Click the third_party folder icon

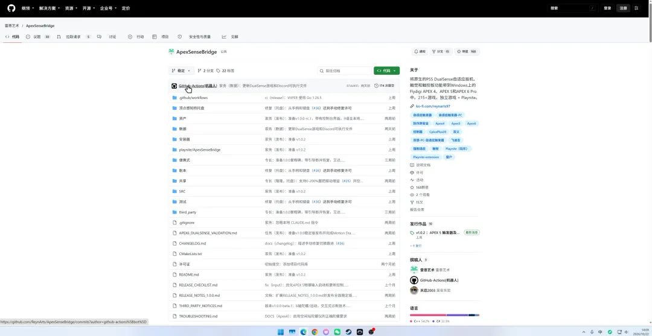[x=174, y=212]
